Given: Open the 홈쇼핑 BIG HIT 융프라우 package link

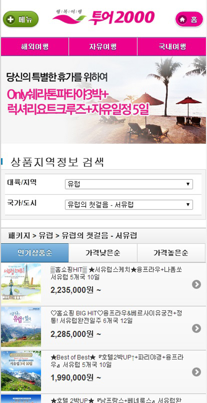Looking at the screenshot, I should click(116, 317).
